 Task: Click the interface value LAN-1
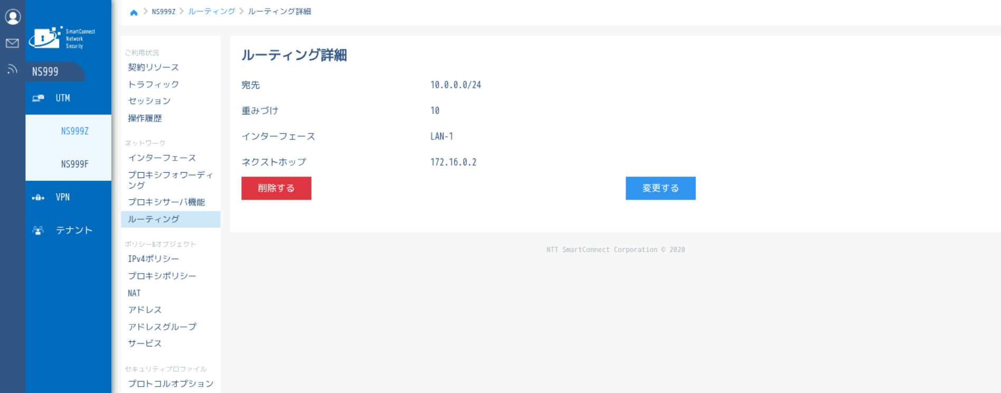click(x=442, y=136)
